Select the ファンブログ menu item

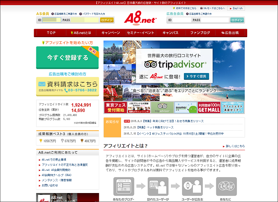(200, 33)
